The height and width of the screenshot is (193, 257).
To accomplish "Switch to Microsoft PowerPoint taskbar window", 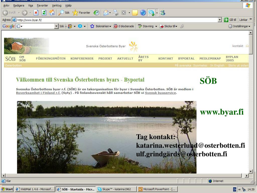I will coord(158,189).
